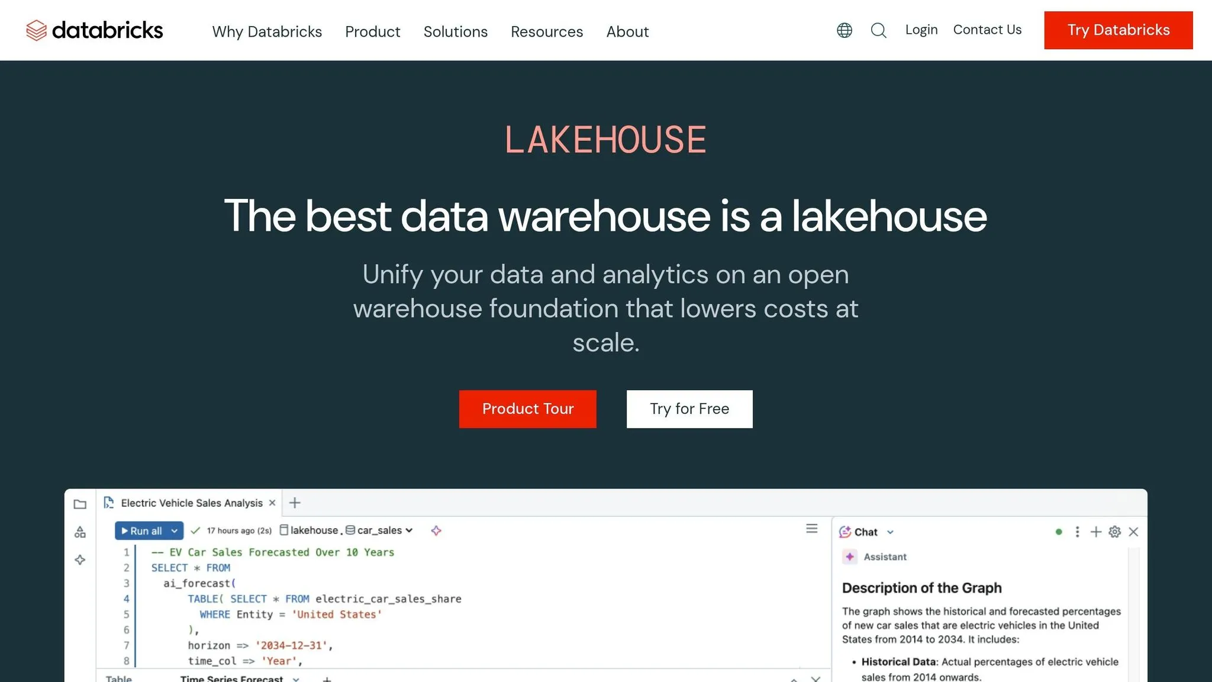Open the three-dot Chat options menu

pyautogui.click(x=1077, y=532)
